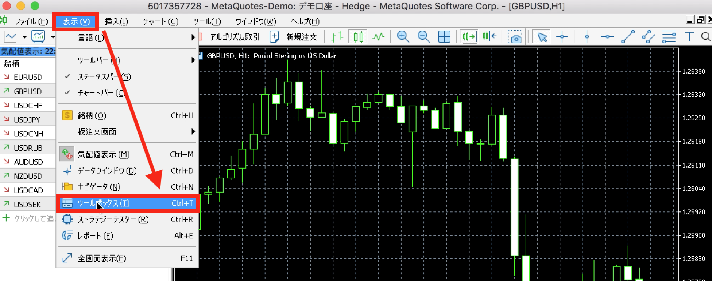This screenshot has width=712, height=281.
Task: Expand the 言語 (L) submenu
Action: pyautogui.click(x=127, y=37)
